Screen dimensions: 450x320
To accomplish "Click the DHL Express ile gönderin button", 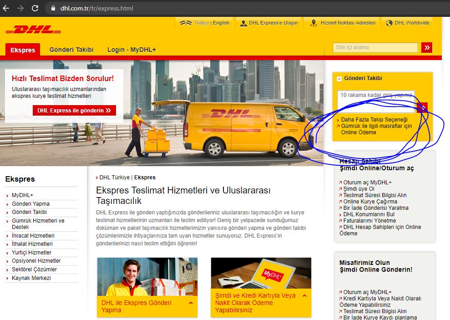I will point(74,111).
